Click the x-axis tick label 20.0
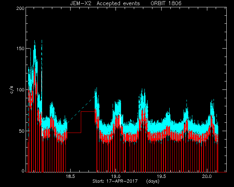Screen dimensions: 234x187 207,176
